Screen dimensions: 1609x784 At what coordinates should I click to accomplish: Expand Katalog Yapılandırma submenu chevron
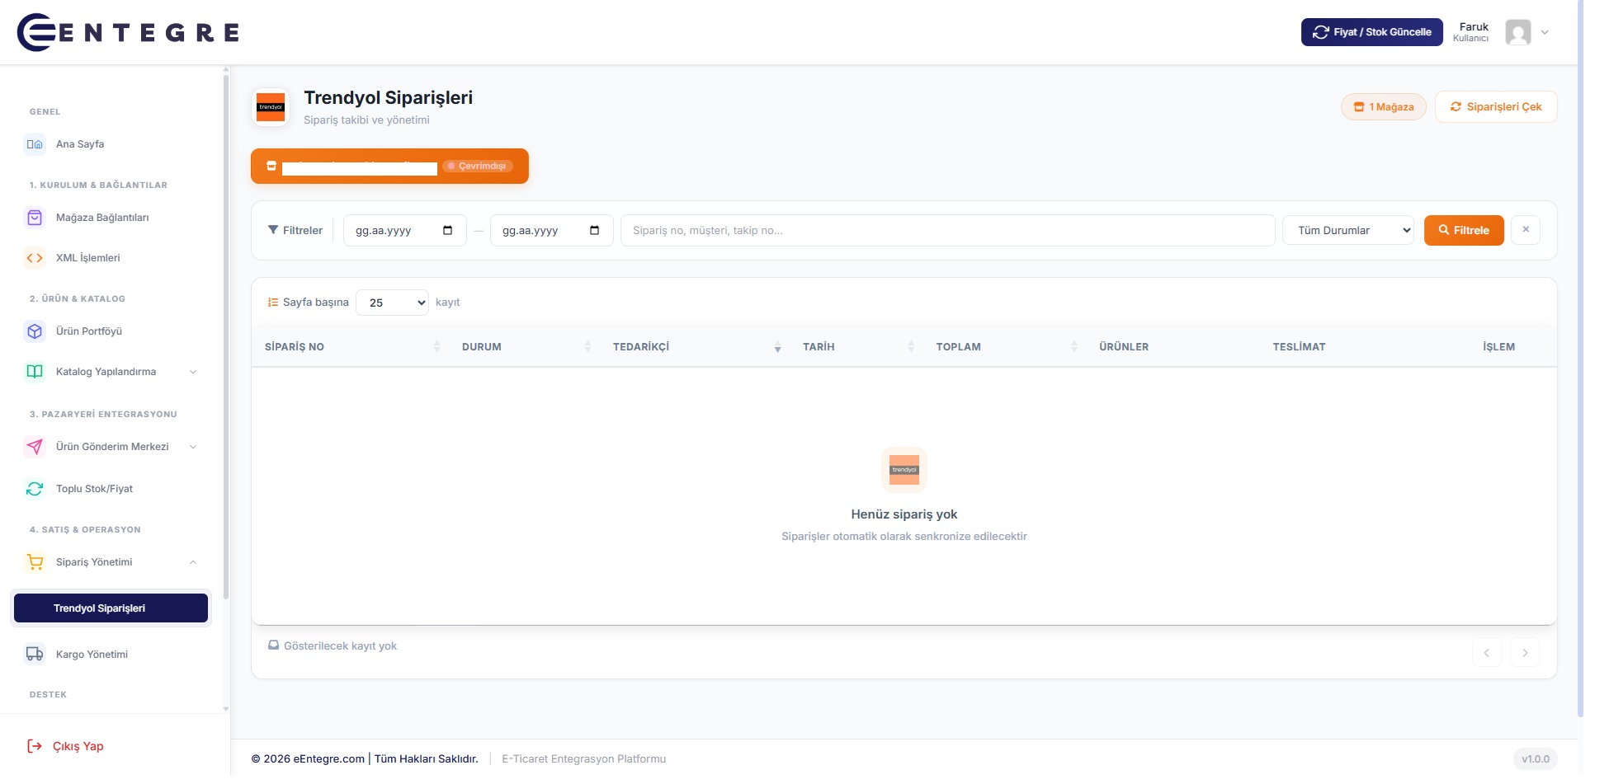pos(193,372)
